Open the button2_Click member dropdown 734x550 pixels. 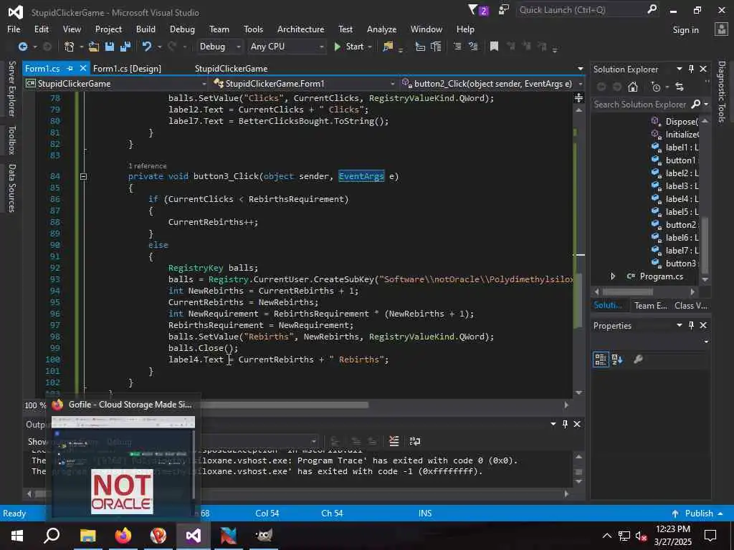[x=492, y=84]
